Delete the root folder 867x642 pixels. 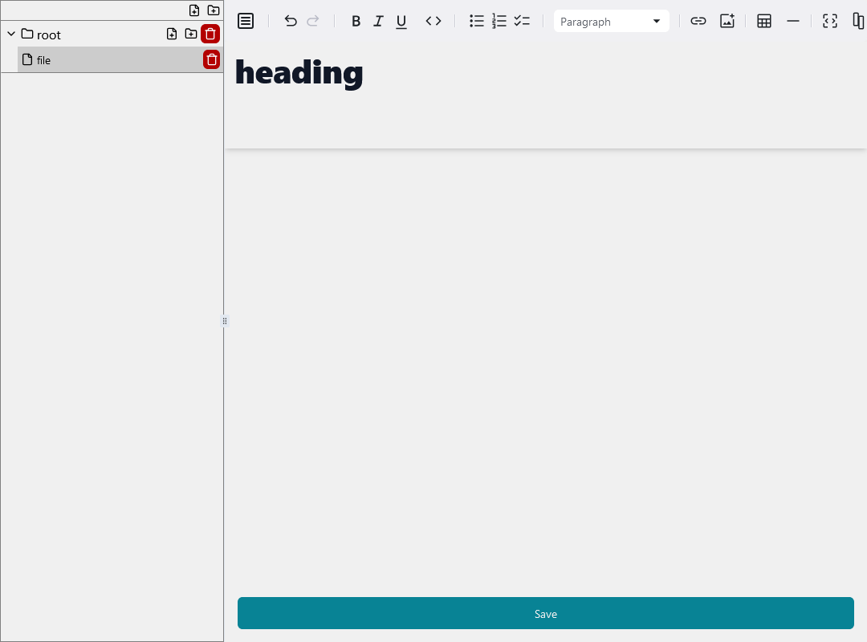click(x=210, y=34)
